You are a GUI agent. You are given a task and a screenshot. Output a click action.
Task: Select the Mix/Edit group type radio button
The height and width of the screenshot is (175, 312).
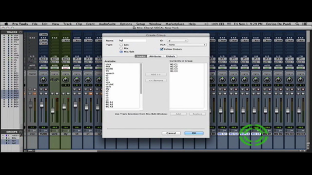point(121,52)
